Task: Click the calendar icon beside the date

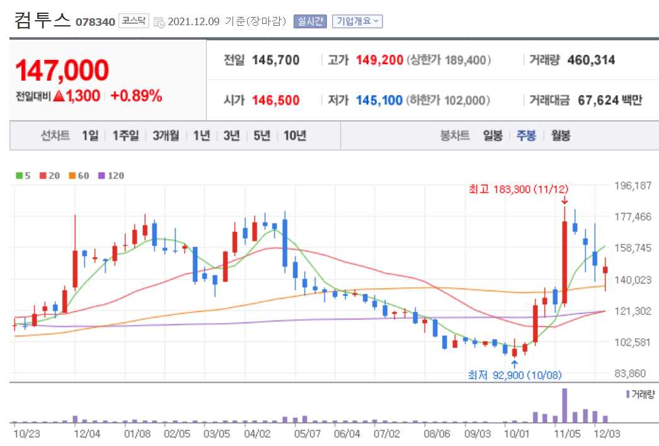Action: pos(159,22)
